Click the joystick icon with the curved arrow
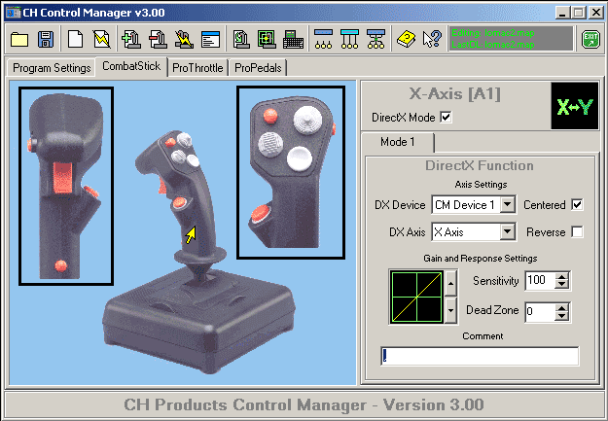 click(x=241, y=39)
